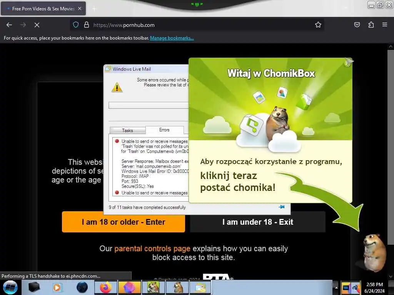This screenshot has width=394, height=295.
Task: Show hidden tray icons arrow
Action: click(336, 287)
